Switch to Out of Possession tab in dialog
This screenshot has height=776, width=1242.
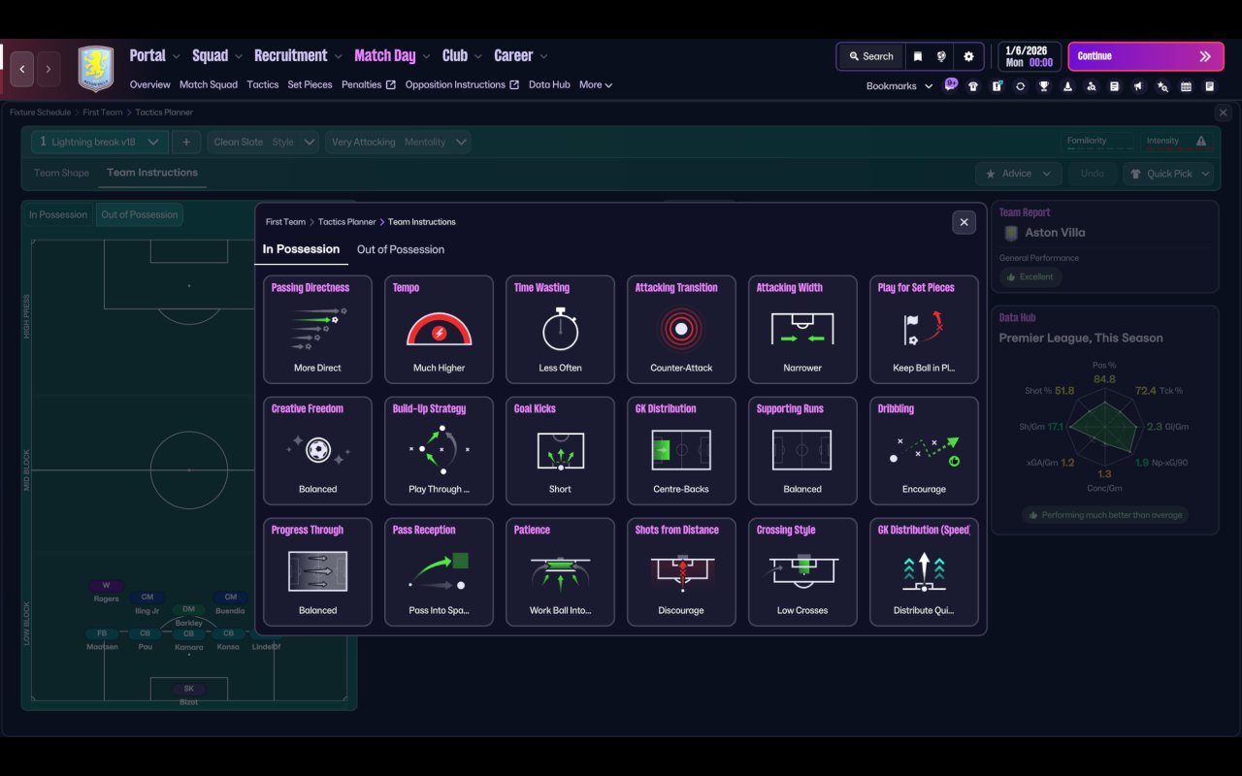coord(401,249)
